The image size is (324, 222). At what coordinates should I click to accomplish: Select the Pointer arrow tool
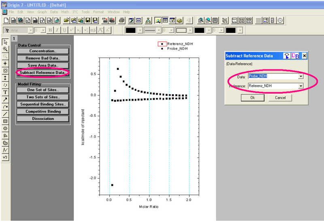tap(5, 42)
